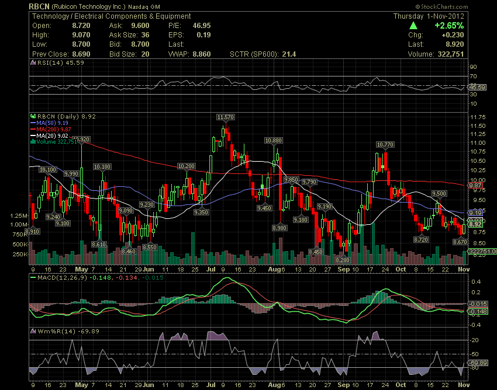The image size is (497, 390).
Task: Click the SCTR (SP600) value 21.4
Action: click(289, 54)
